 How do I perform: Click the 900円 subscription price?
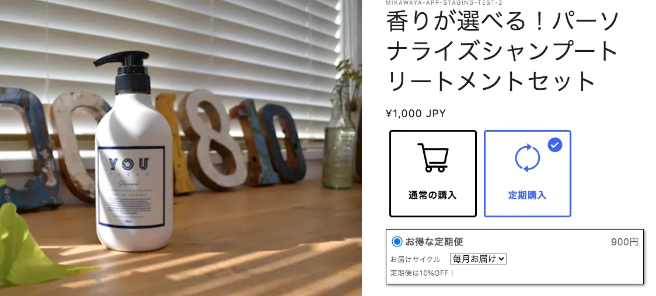(624, 242)
